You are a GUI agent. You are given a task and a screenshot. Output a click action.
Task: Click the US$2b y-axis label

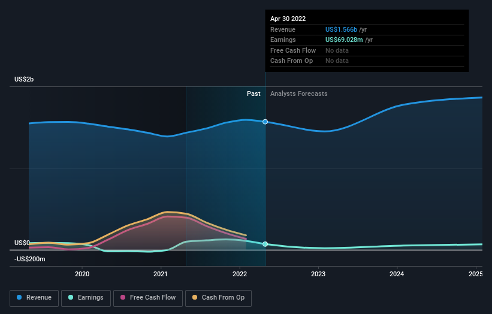24,79
